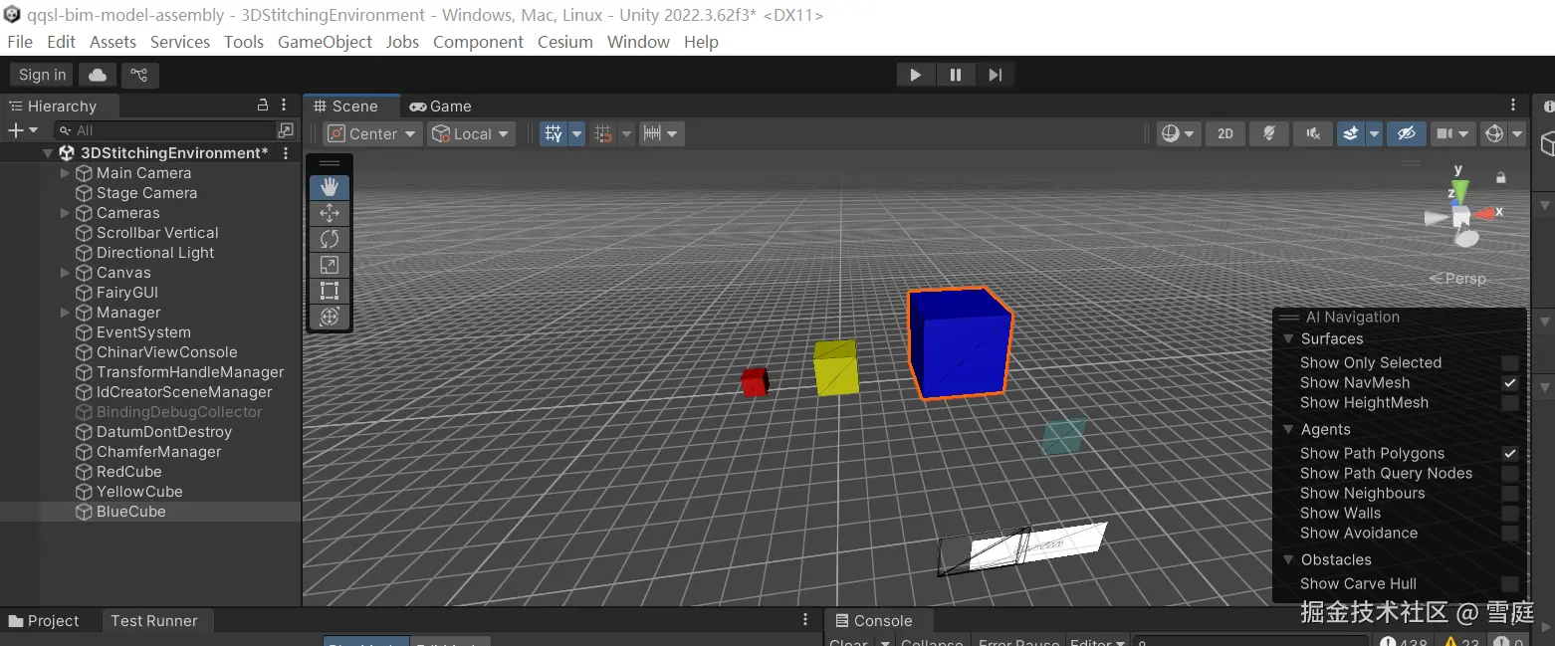Toggle scene audio mute icon

click(x=1313, y=133)
